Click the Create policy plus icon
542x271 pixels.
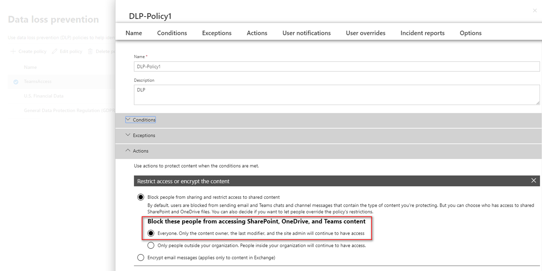[x=13, y=51]
